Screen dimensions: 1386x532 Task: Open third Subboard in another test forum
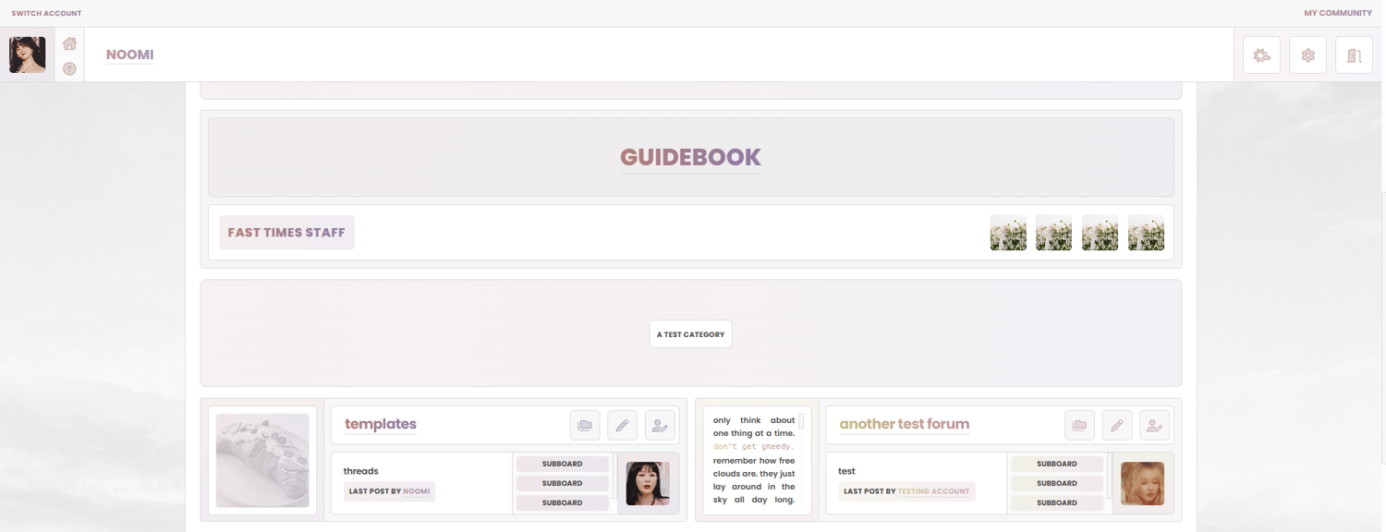(x=1057, y=502)
